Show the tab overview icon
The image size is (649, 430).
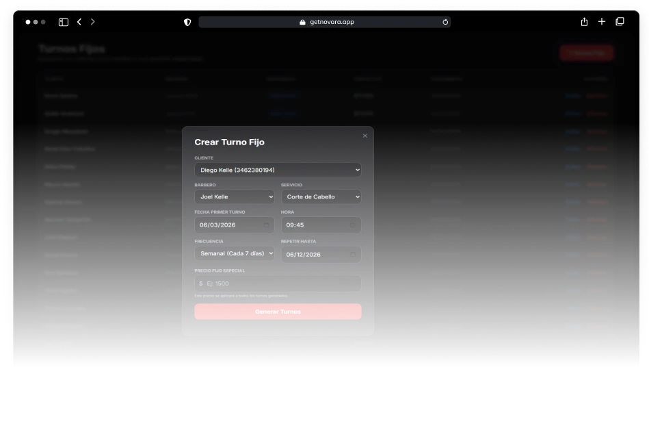click(620, 22)
